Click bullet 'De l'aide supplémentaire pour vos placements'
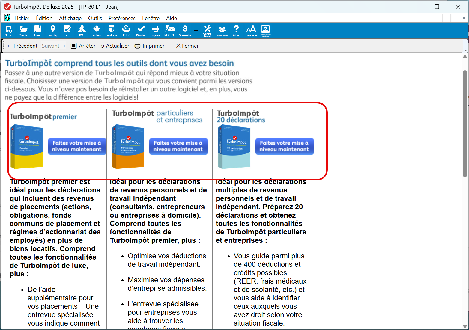 tap(63, 307)
